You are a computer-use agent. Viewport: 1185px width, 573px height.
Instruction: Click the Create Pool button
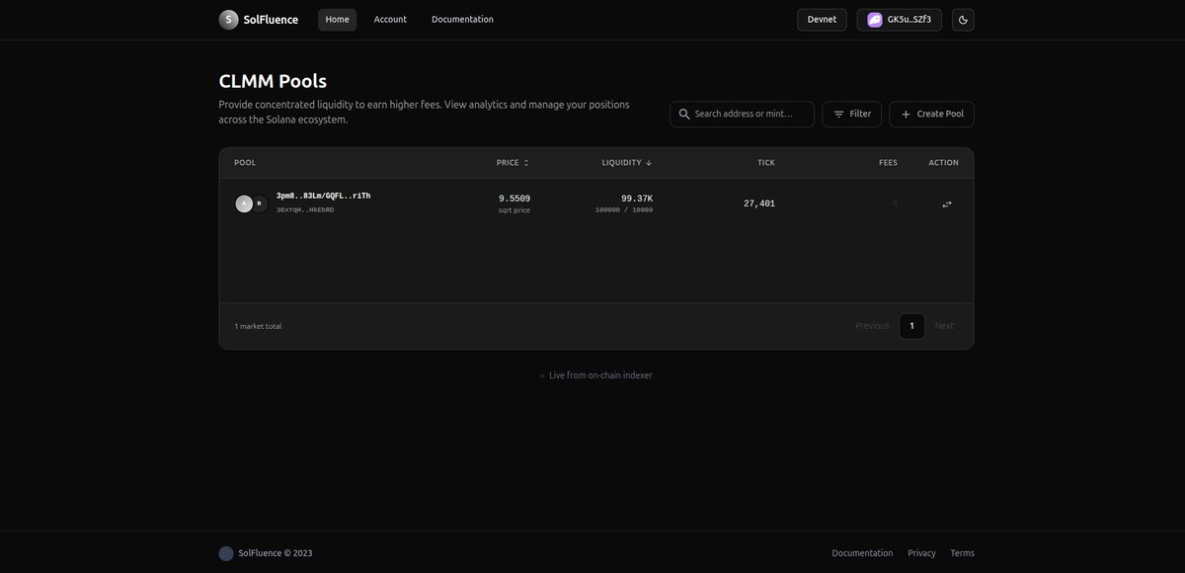pos(931,115)
